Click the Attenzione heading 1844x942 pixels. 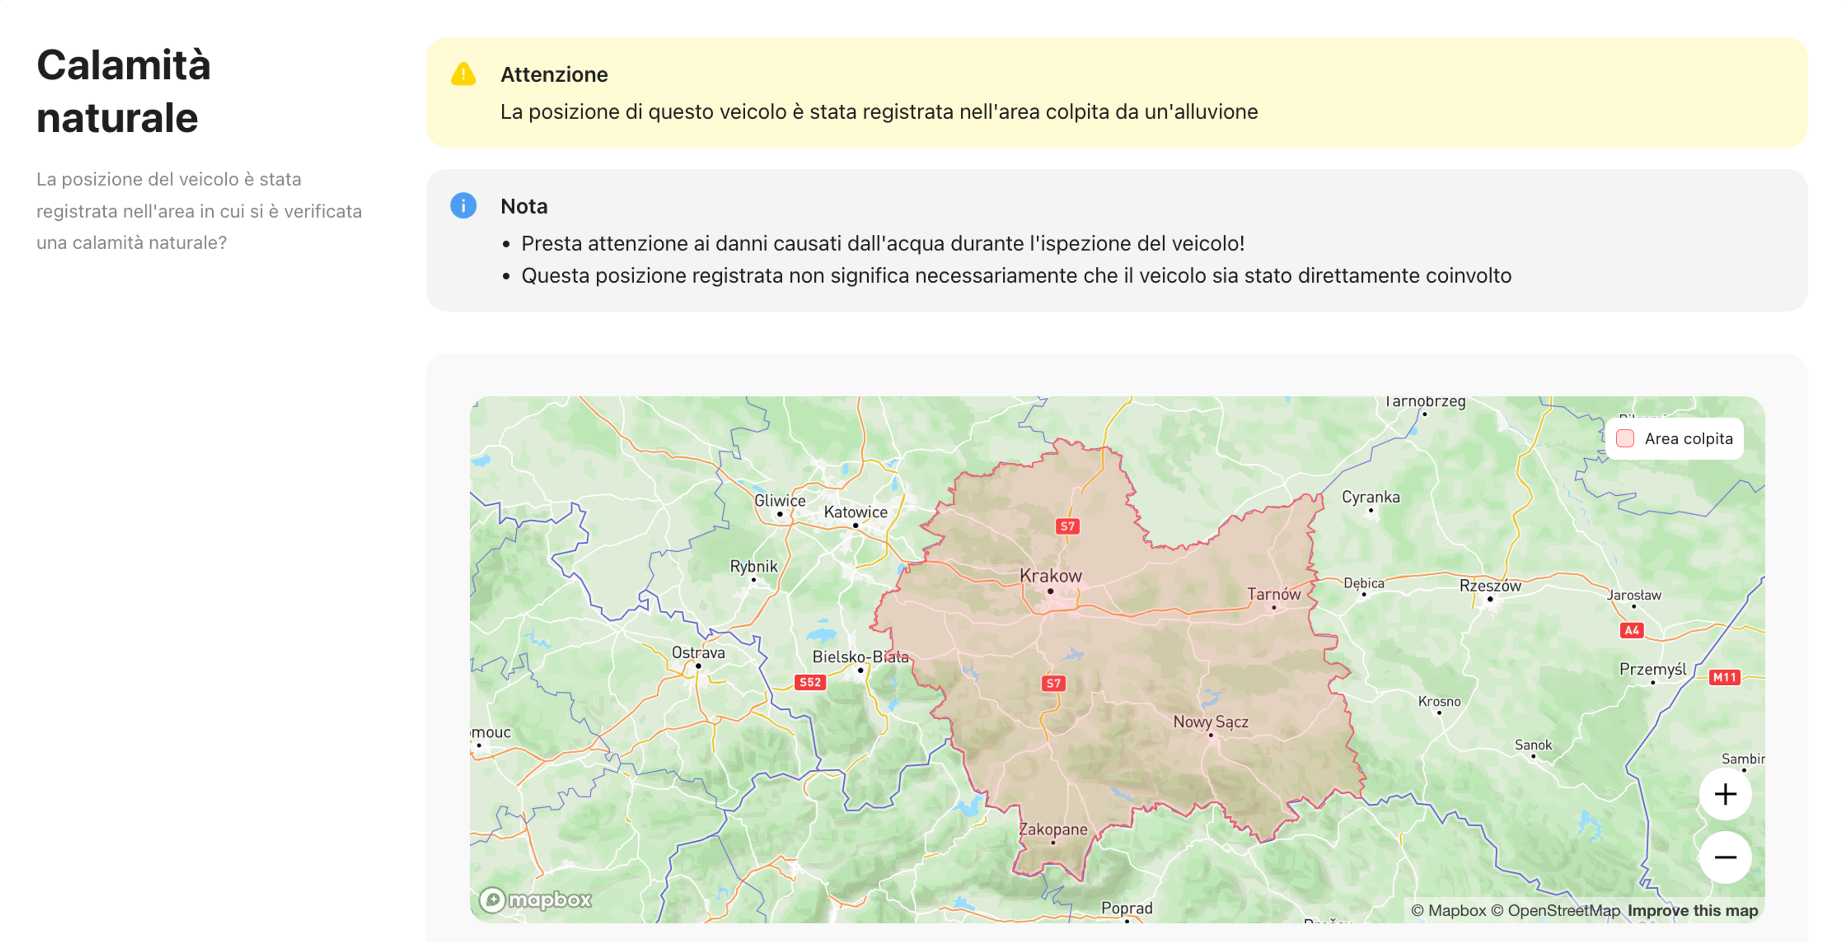tap(553, 74)
